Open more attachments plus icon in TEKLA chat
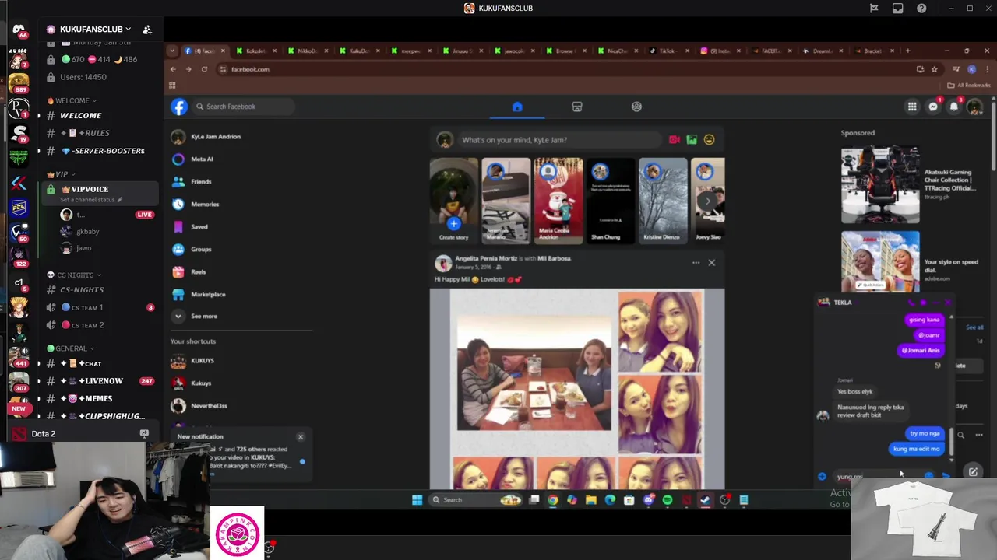Image resolution: width=997 pixels, height=560 pixels. pyautogui.click(x=822, y=477)
